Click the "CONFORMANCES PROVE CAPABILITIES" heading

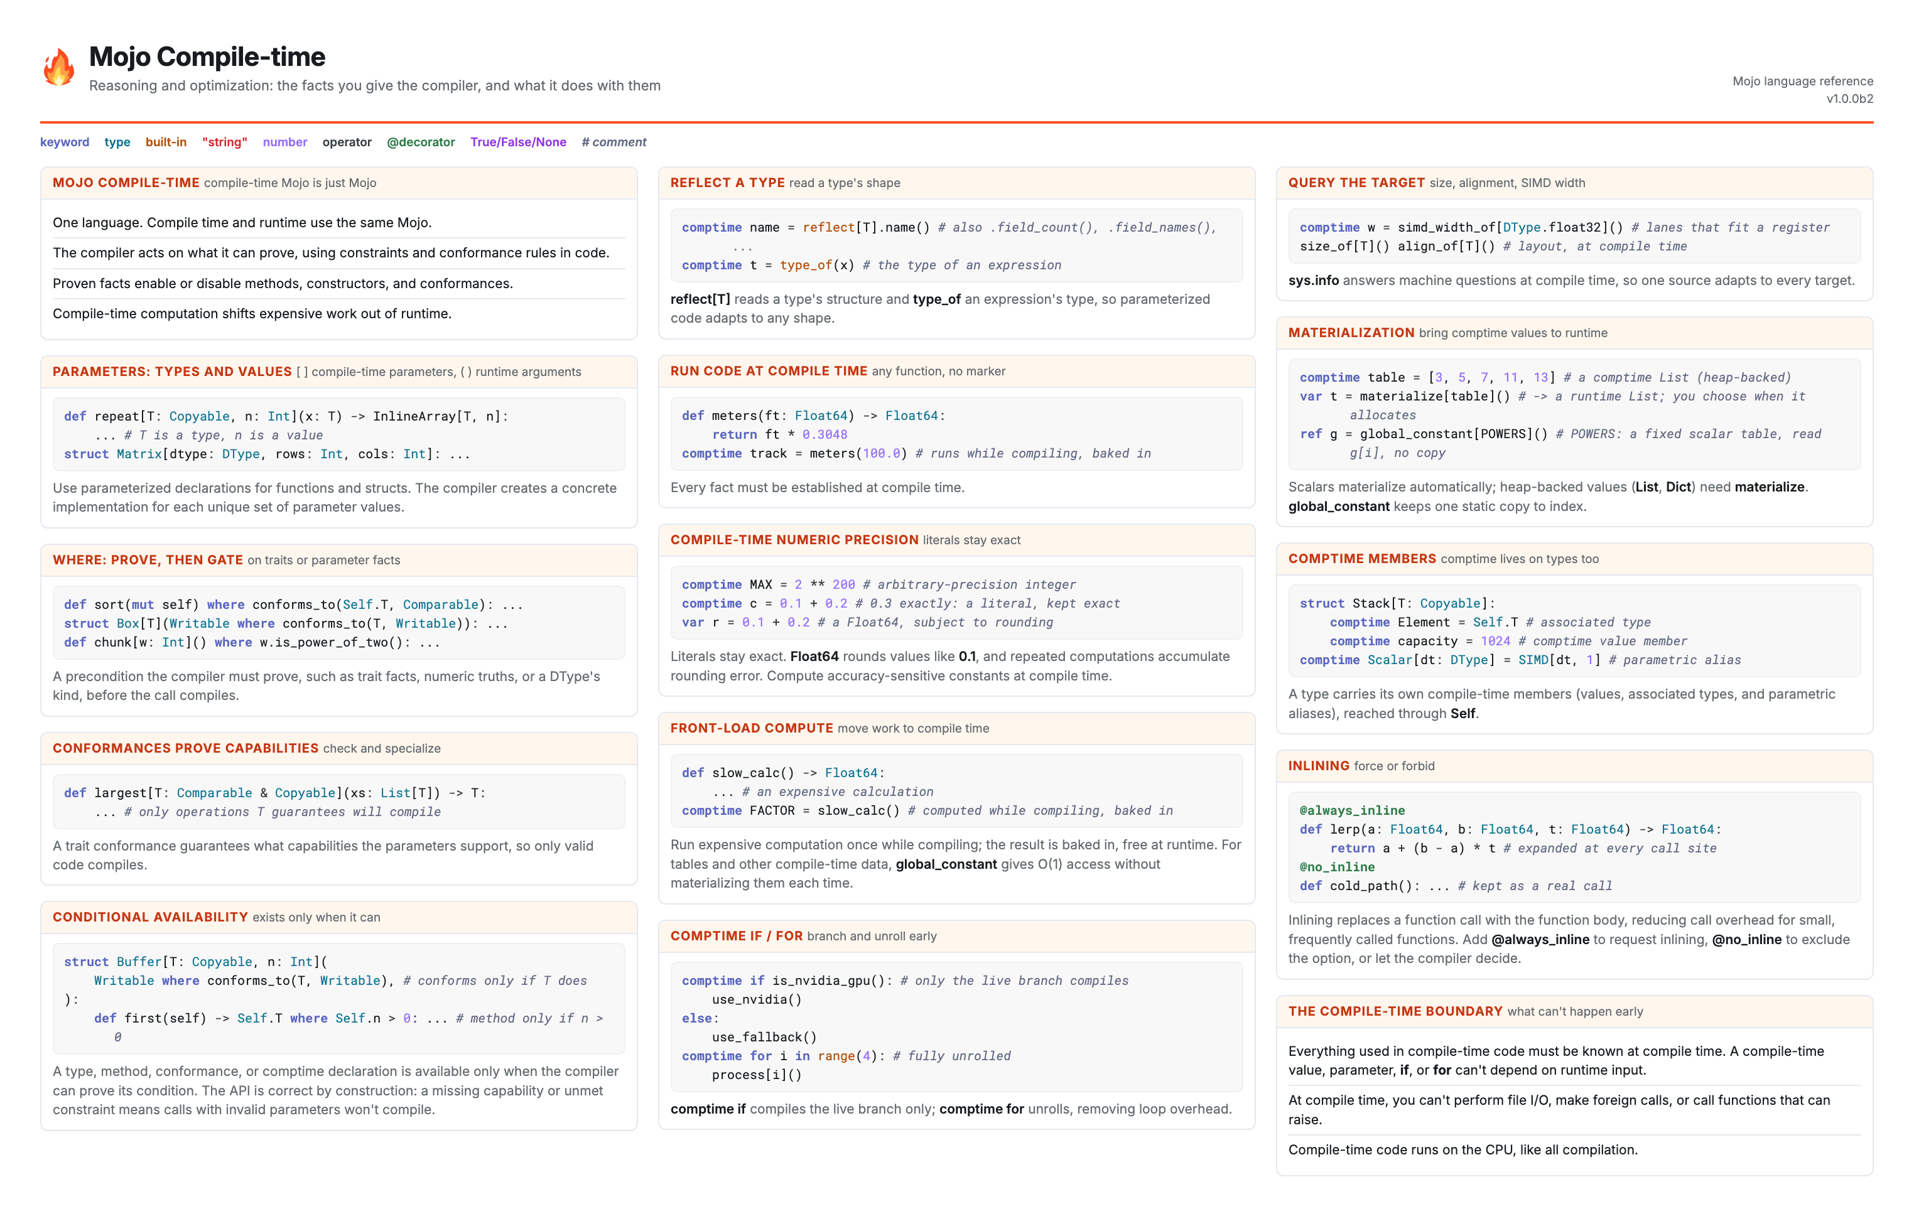tap(185, 748)
